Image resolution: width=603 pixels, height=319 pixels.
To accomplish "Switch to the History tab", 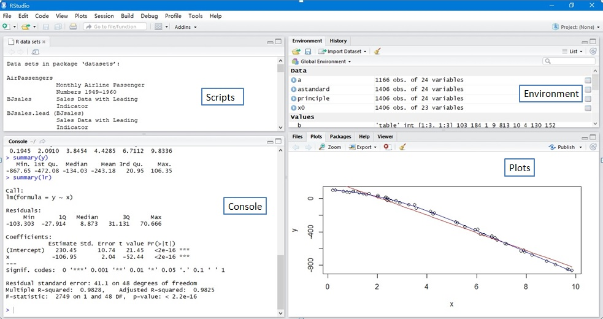I will pos(338,40).
